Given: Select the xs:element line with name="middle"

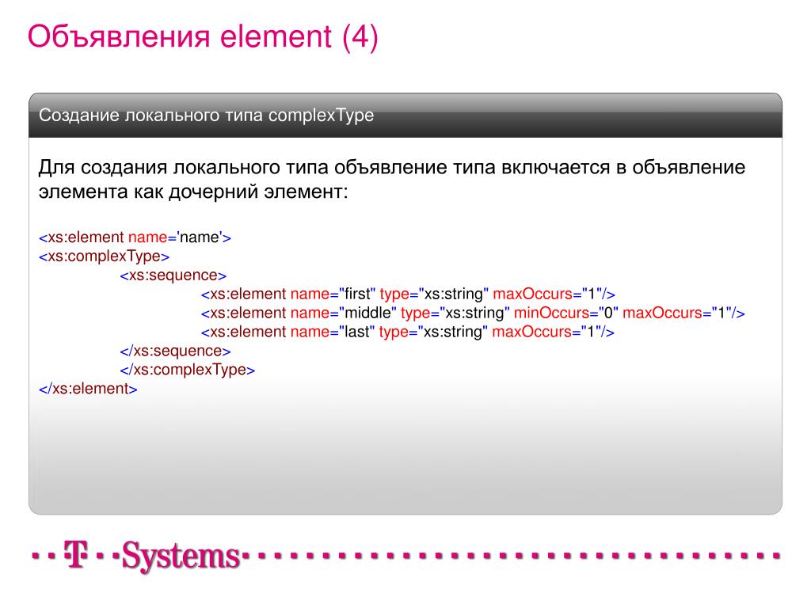Looking at the screenshot, I should 473,313.
